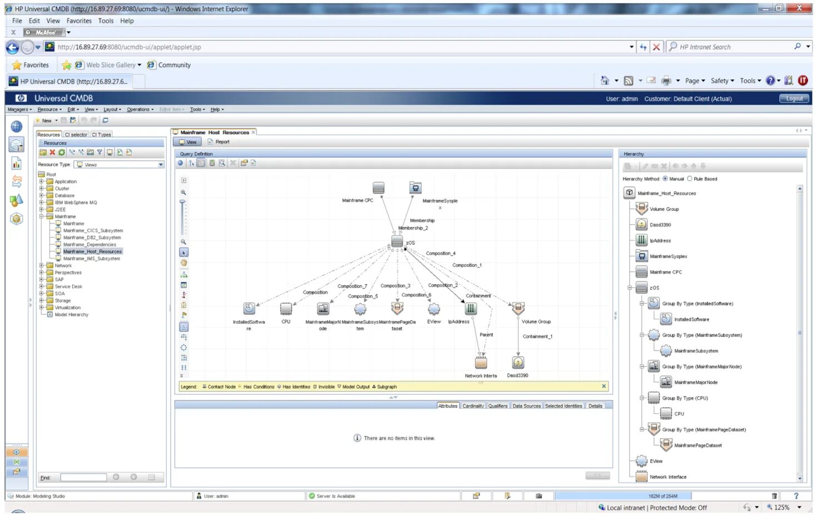Switch to the Cardinality tab

click(473, 406)
